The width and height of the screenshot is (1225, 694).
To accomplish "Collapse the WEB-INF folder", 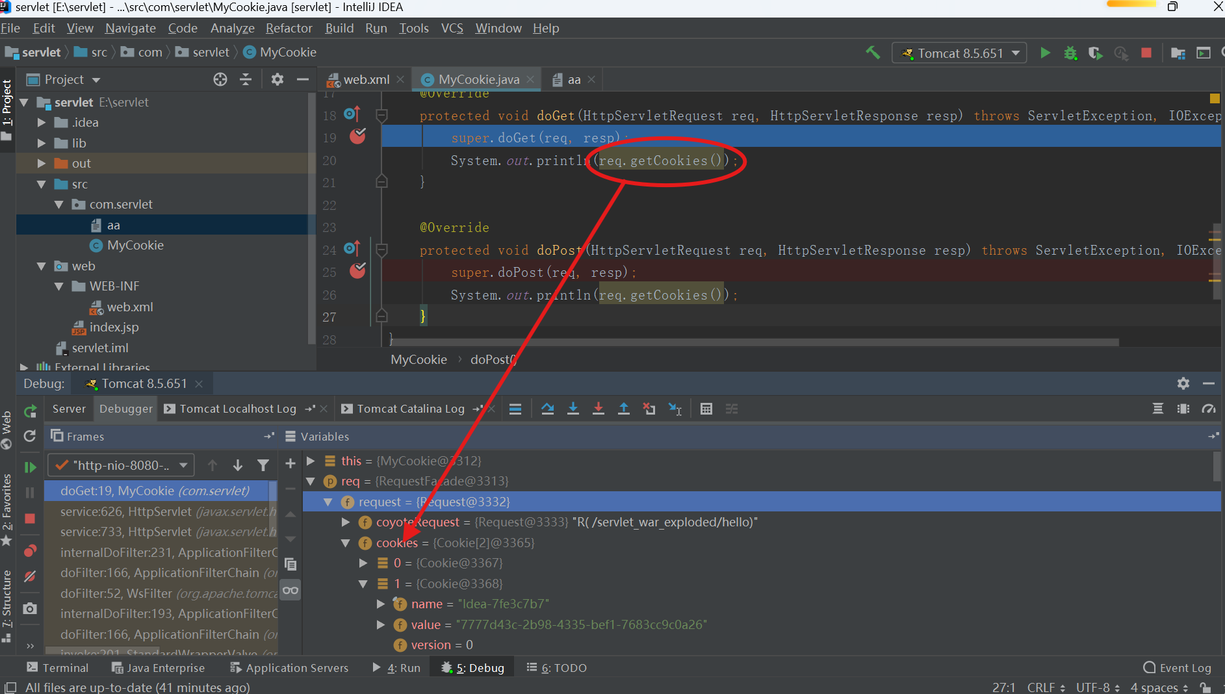I will point(59,286).
